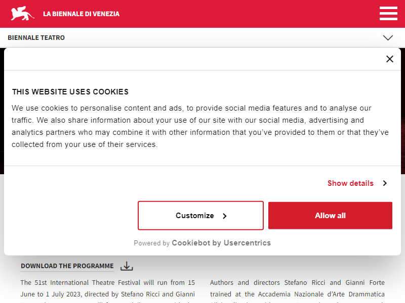This screenshot has width=405, height=303.
Task: Open the hamburger navigation menu
Action: click(x=388, y=14)
